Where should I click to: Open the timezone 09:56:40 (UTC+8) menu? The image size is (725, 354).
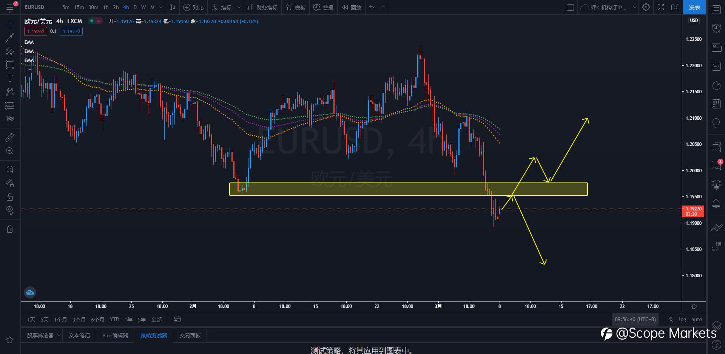point(635,320)
